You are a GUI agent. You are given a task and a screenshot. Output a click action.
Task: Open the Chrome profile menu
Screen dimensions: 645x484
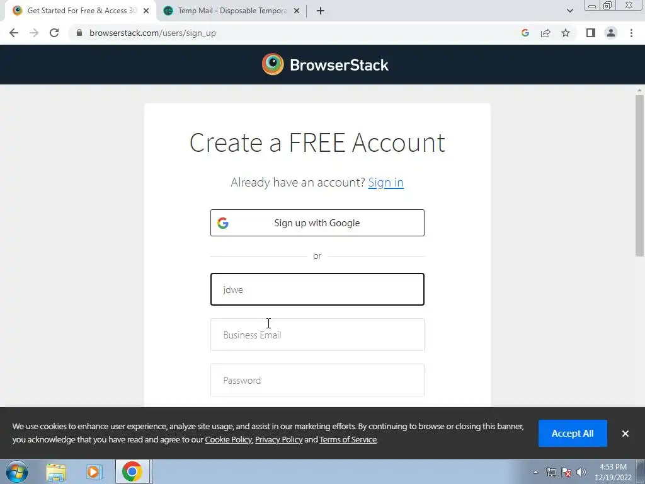pyautogui.click(x=611, y=33)
